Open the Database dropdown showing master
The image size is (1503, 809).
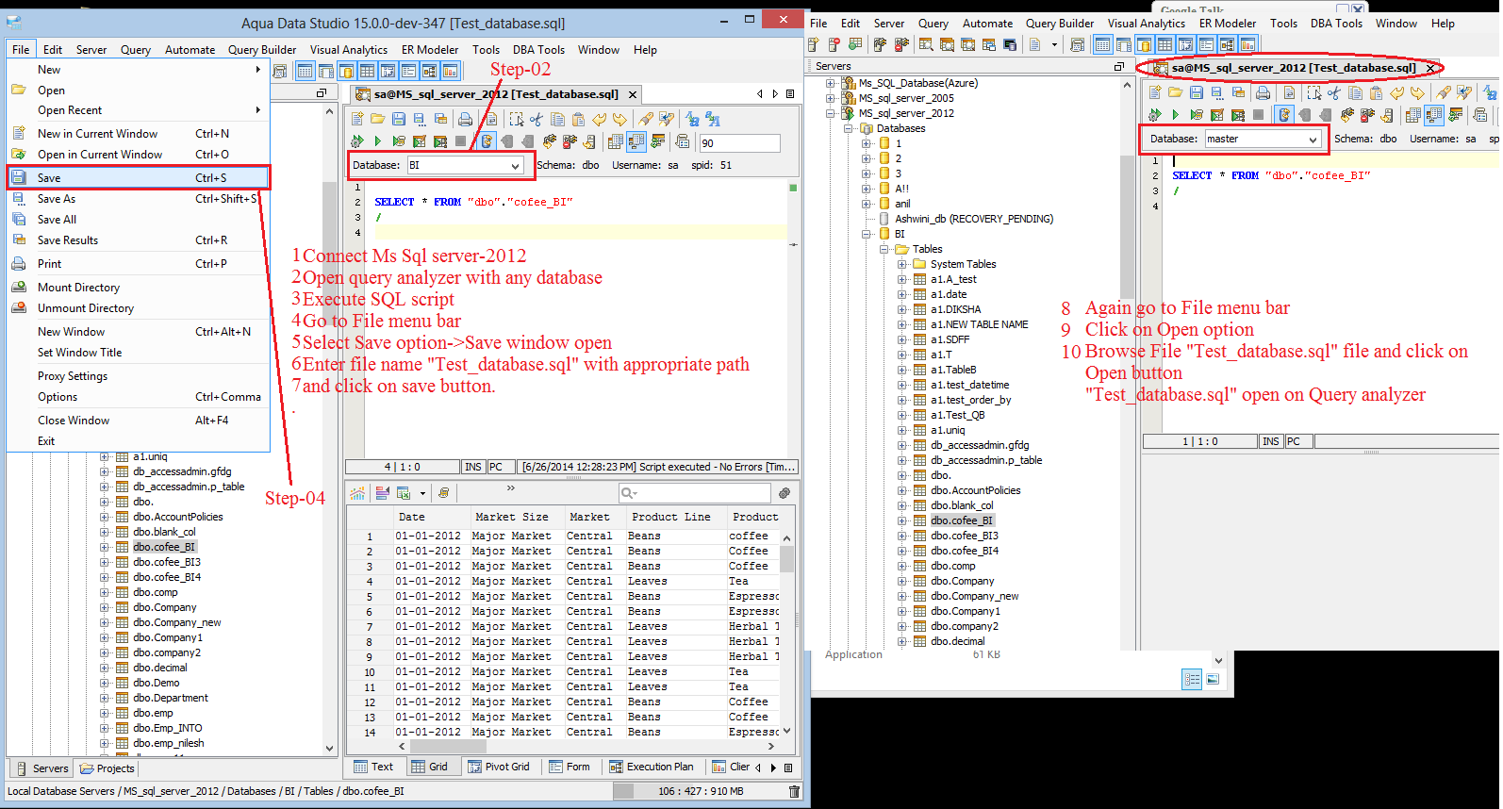point(1263,139)
